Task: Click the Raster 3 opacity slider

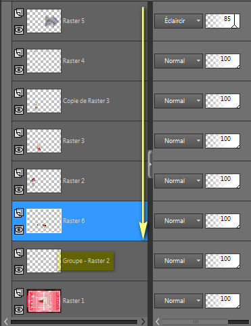Action: (223, 141)
